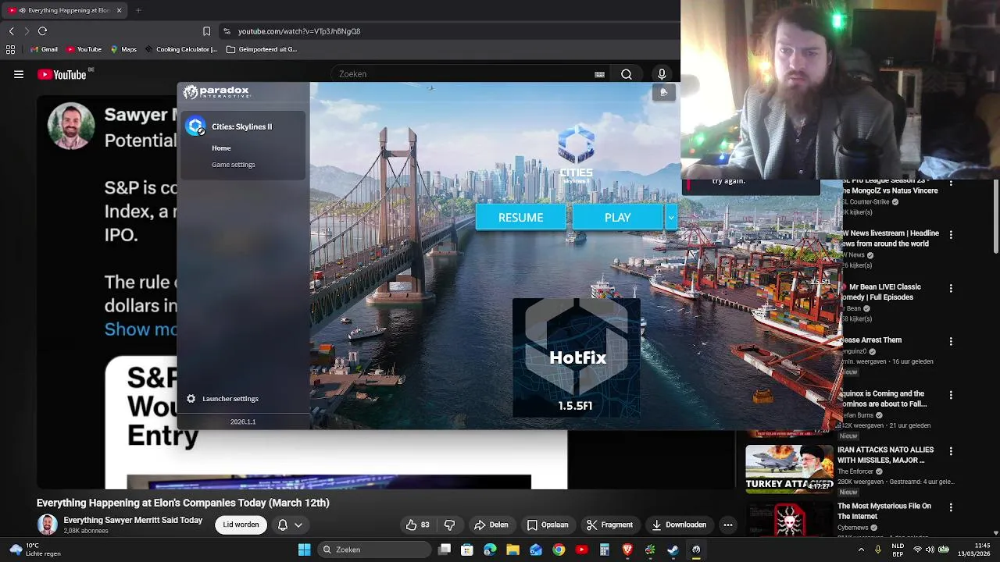
Task: Open the on-screen keyboard icon in YouTube search
Action: 599,74
